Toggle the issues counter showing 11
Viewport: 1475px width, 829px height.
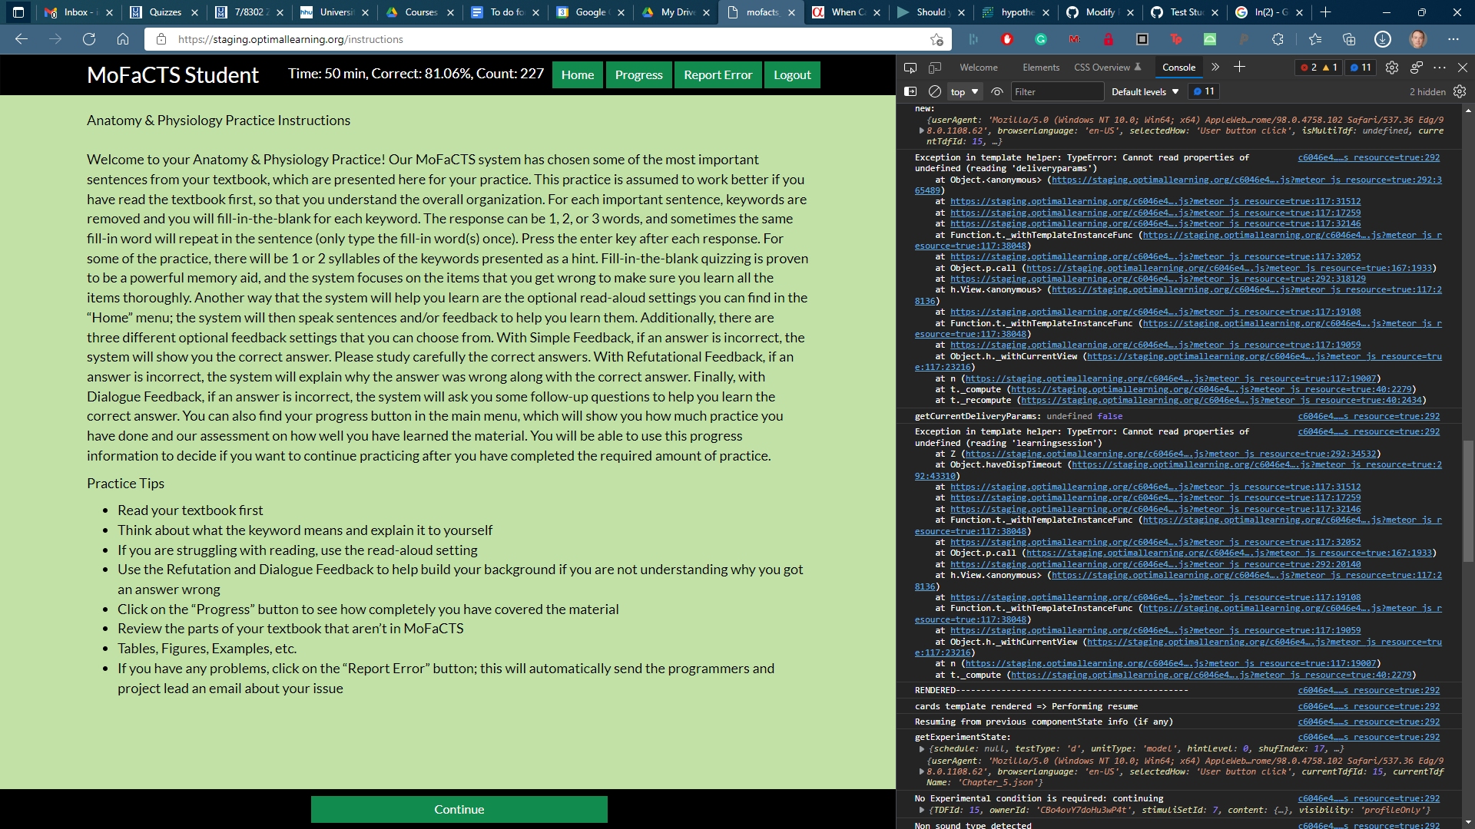pos(1361,68)
